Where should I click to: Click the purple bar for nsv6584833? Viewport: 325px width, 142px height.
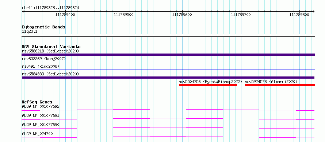pyautogui.click(x=168, y=78)
